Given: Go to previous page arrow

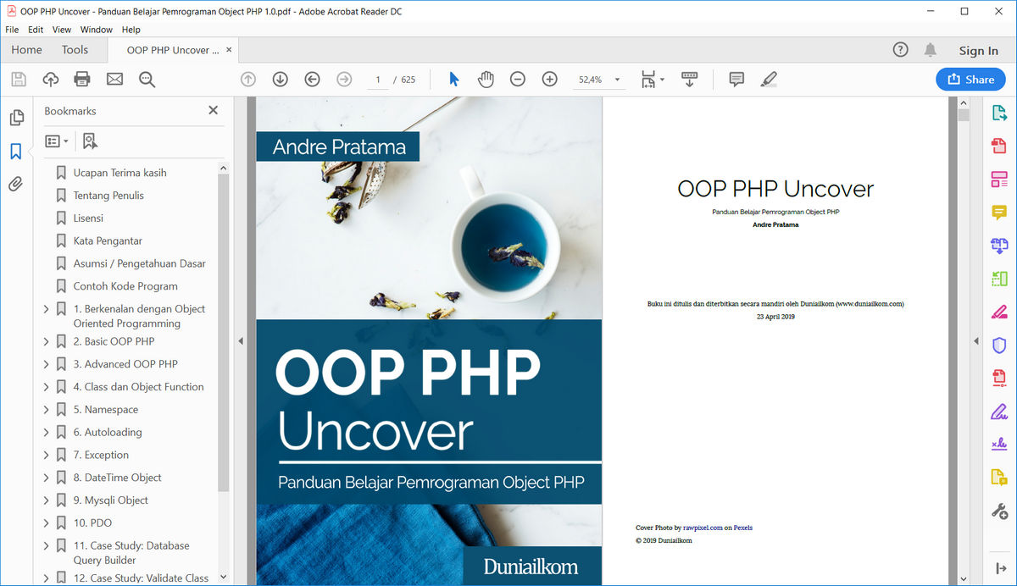Looking at the screenshot, I should pos(248,80).
